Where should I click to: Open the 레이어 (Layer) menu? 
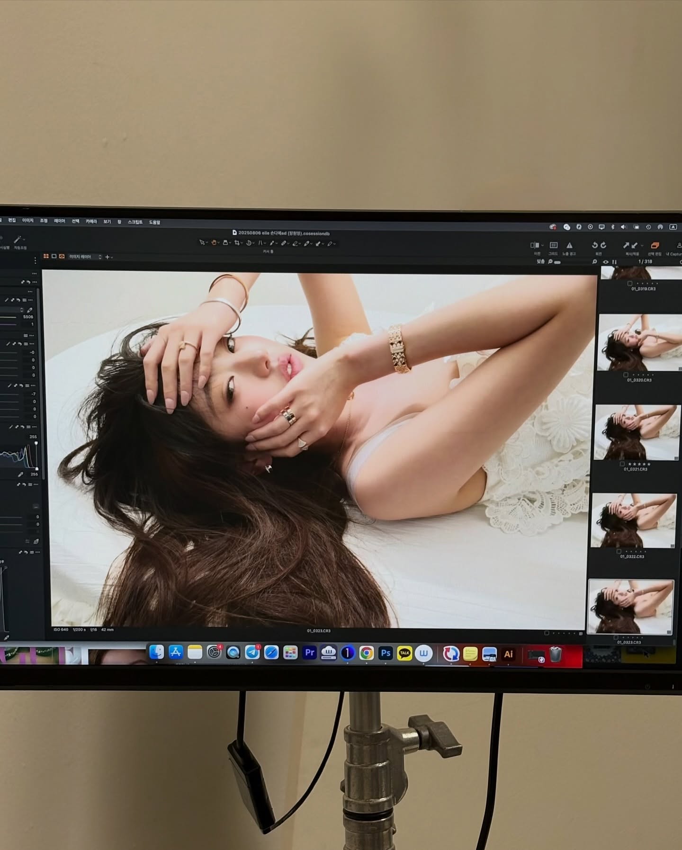60,221
